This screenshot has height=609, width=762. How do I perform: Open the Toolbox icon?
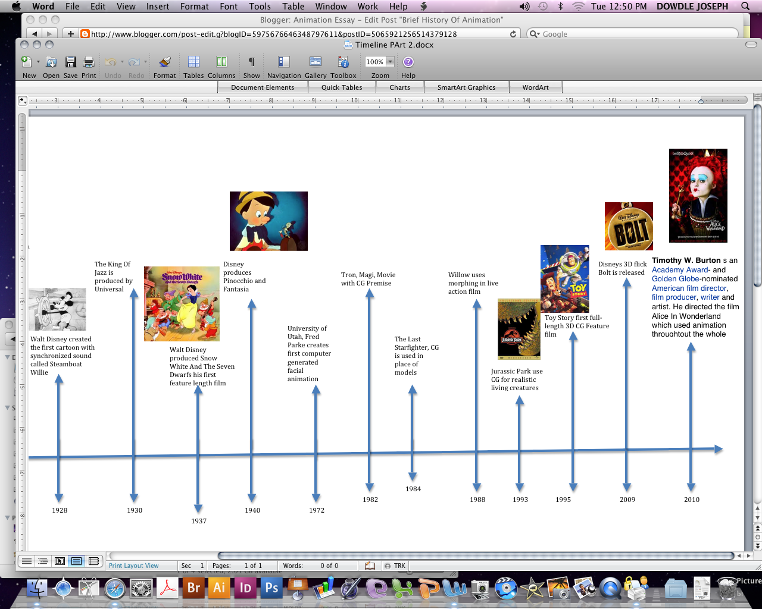click(x=343, y=61)
